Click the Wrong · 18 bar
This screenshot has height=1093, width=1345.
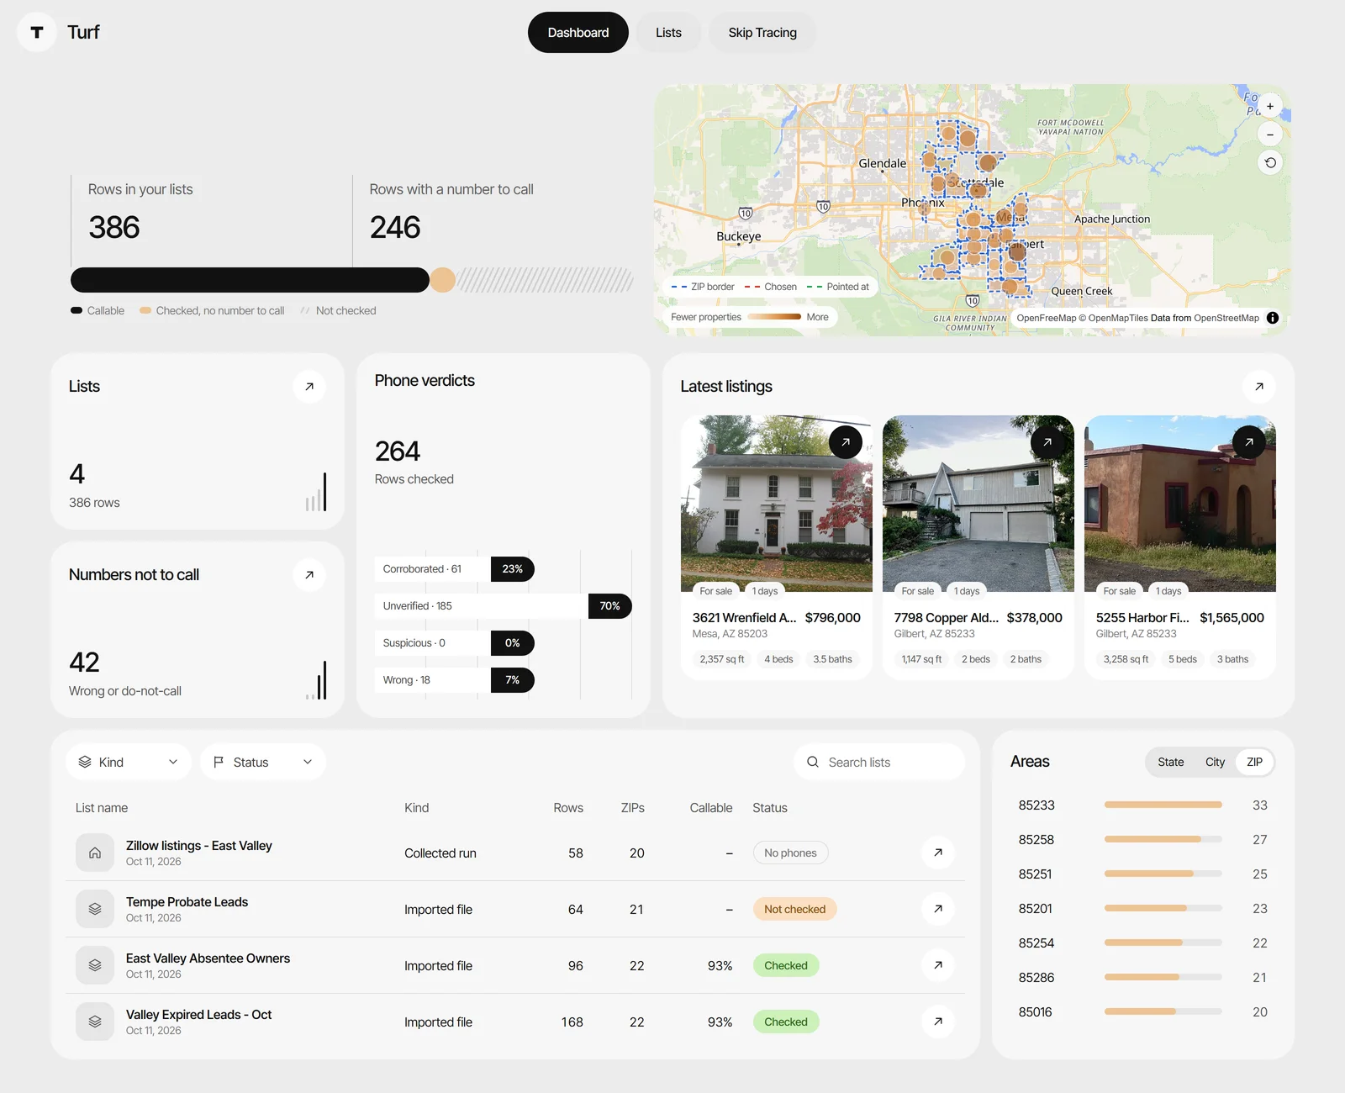tap(454, 680)
